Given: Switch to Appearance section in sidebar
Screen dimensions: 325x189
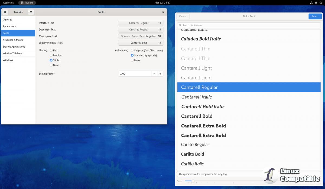Looking at the screenshot, I should [x=9, y=26].
